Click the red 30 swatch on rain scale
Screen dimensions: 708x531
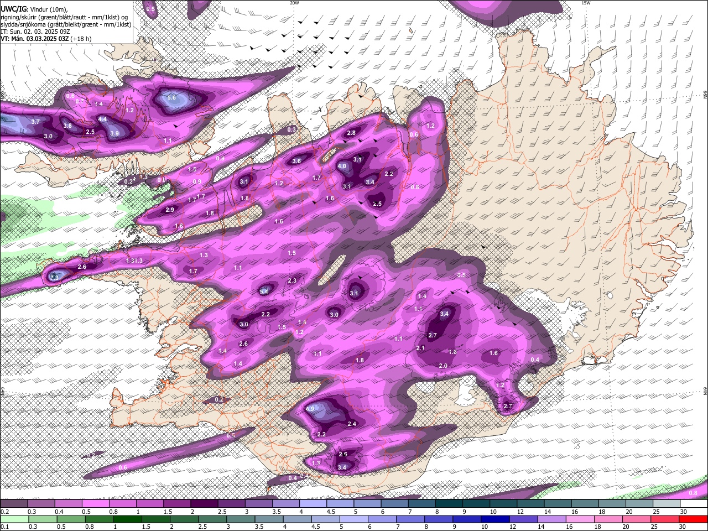694,519
